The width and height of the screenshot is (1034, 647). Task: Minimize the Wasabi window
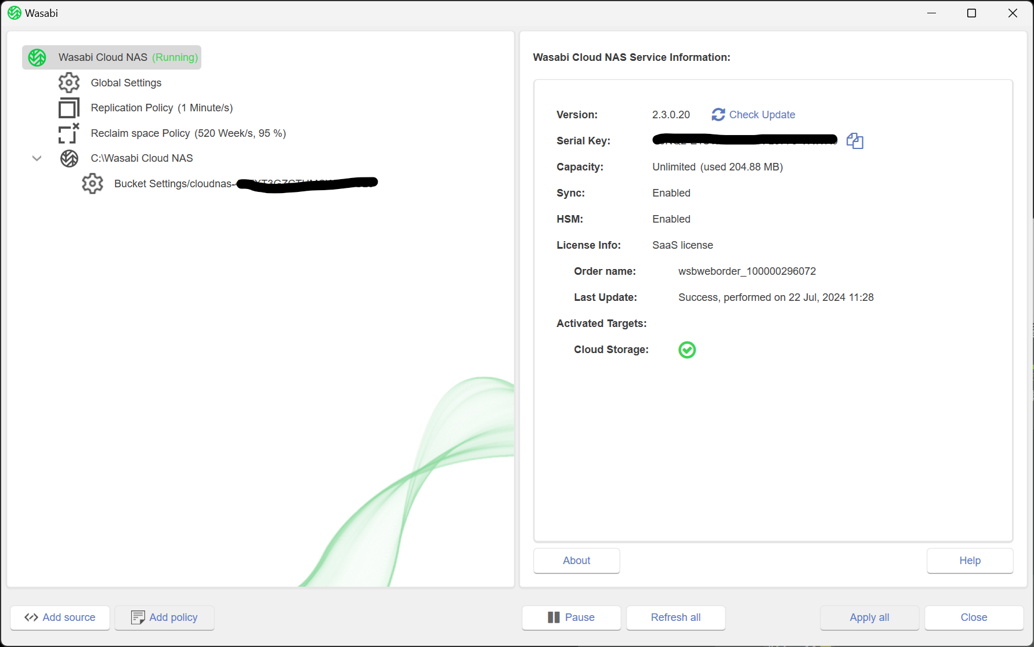pyautogui.click(x=932, y=13)
